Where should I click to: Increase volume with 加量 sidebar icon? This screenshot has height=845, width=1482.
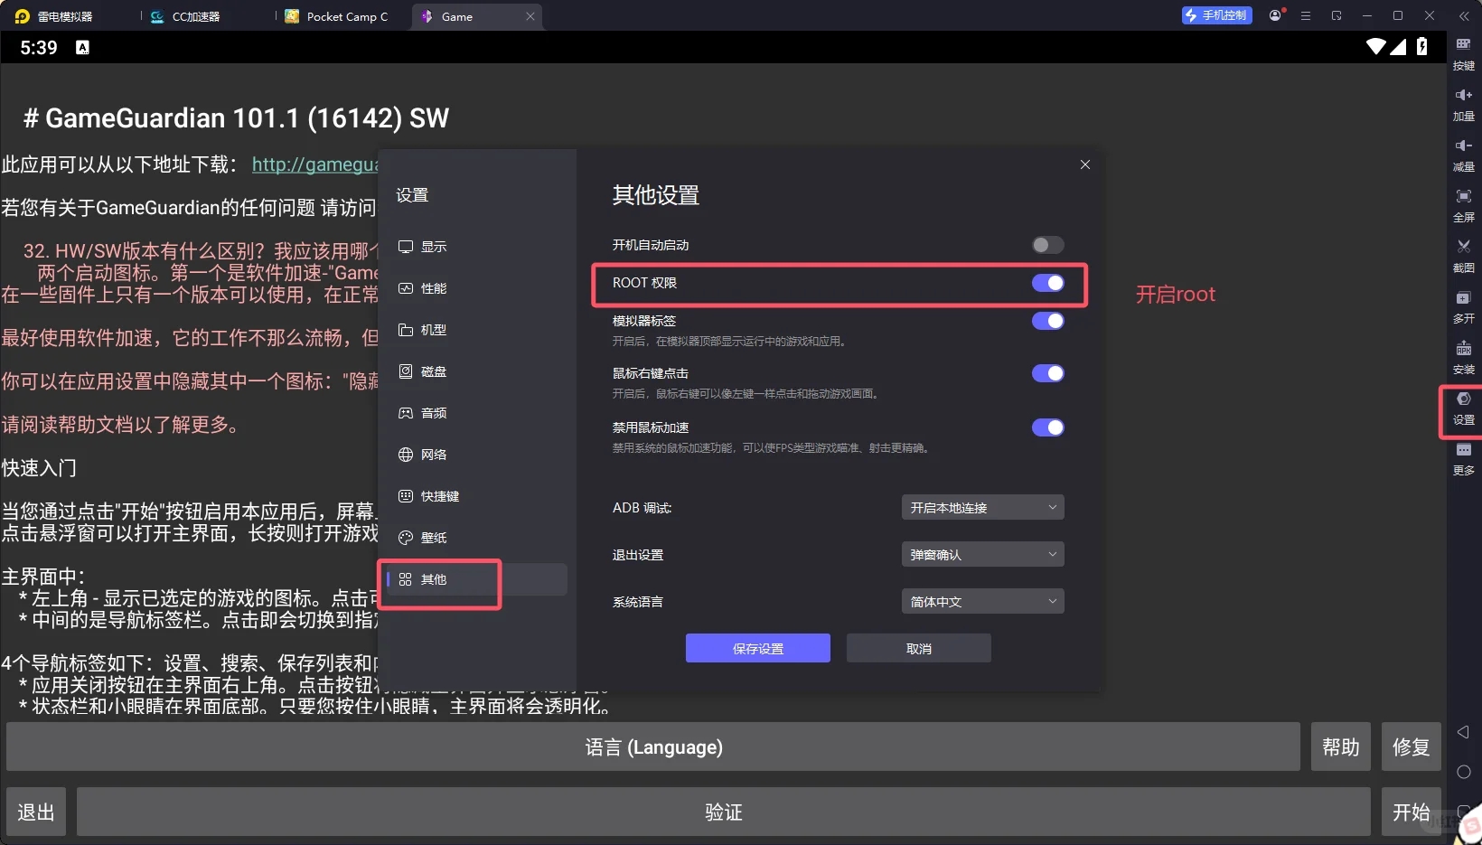tap(1463, 104)
